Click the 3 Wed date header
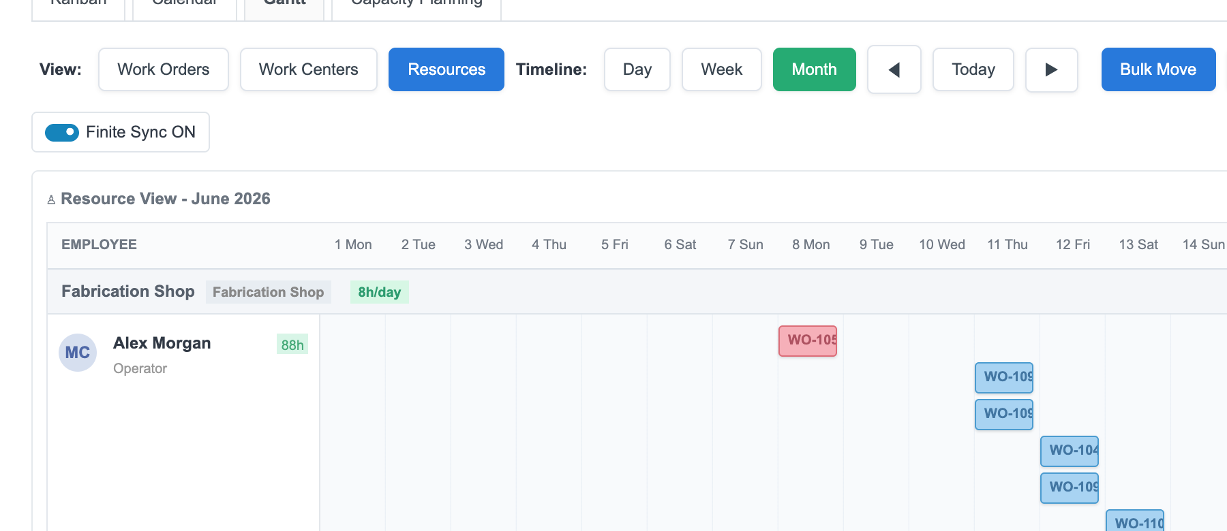Screen dimensions: 1227x531 click(484, 244)
